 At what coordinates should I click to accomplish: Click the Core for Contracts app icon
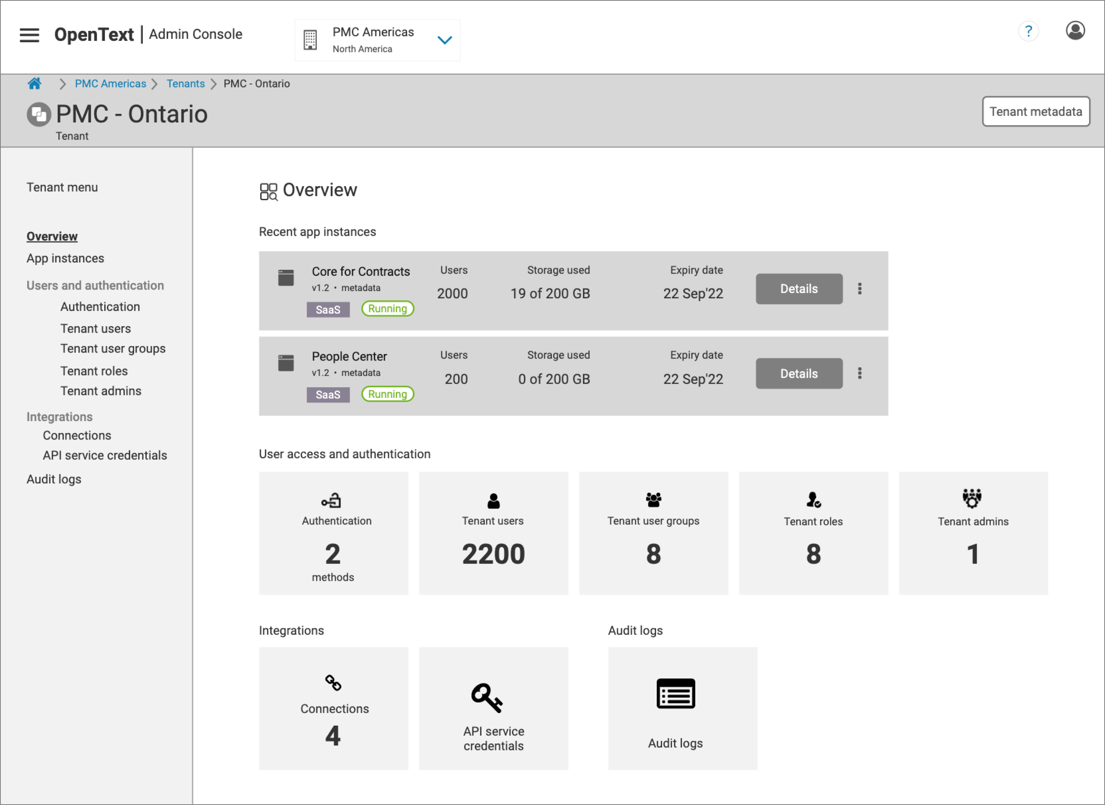(286, 278)
